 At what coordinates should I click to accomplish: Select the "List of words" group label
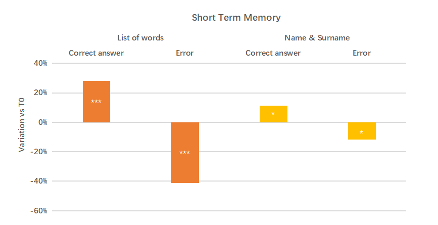(x=140, y=38)
